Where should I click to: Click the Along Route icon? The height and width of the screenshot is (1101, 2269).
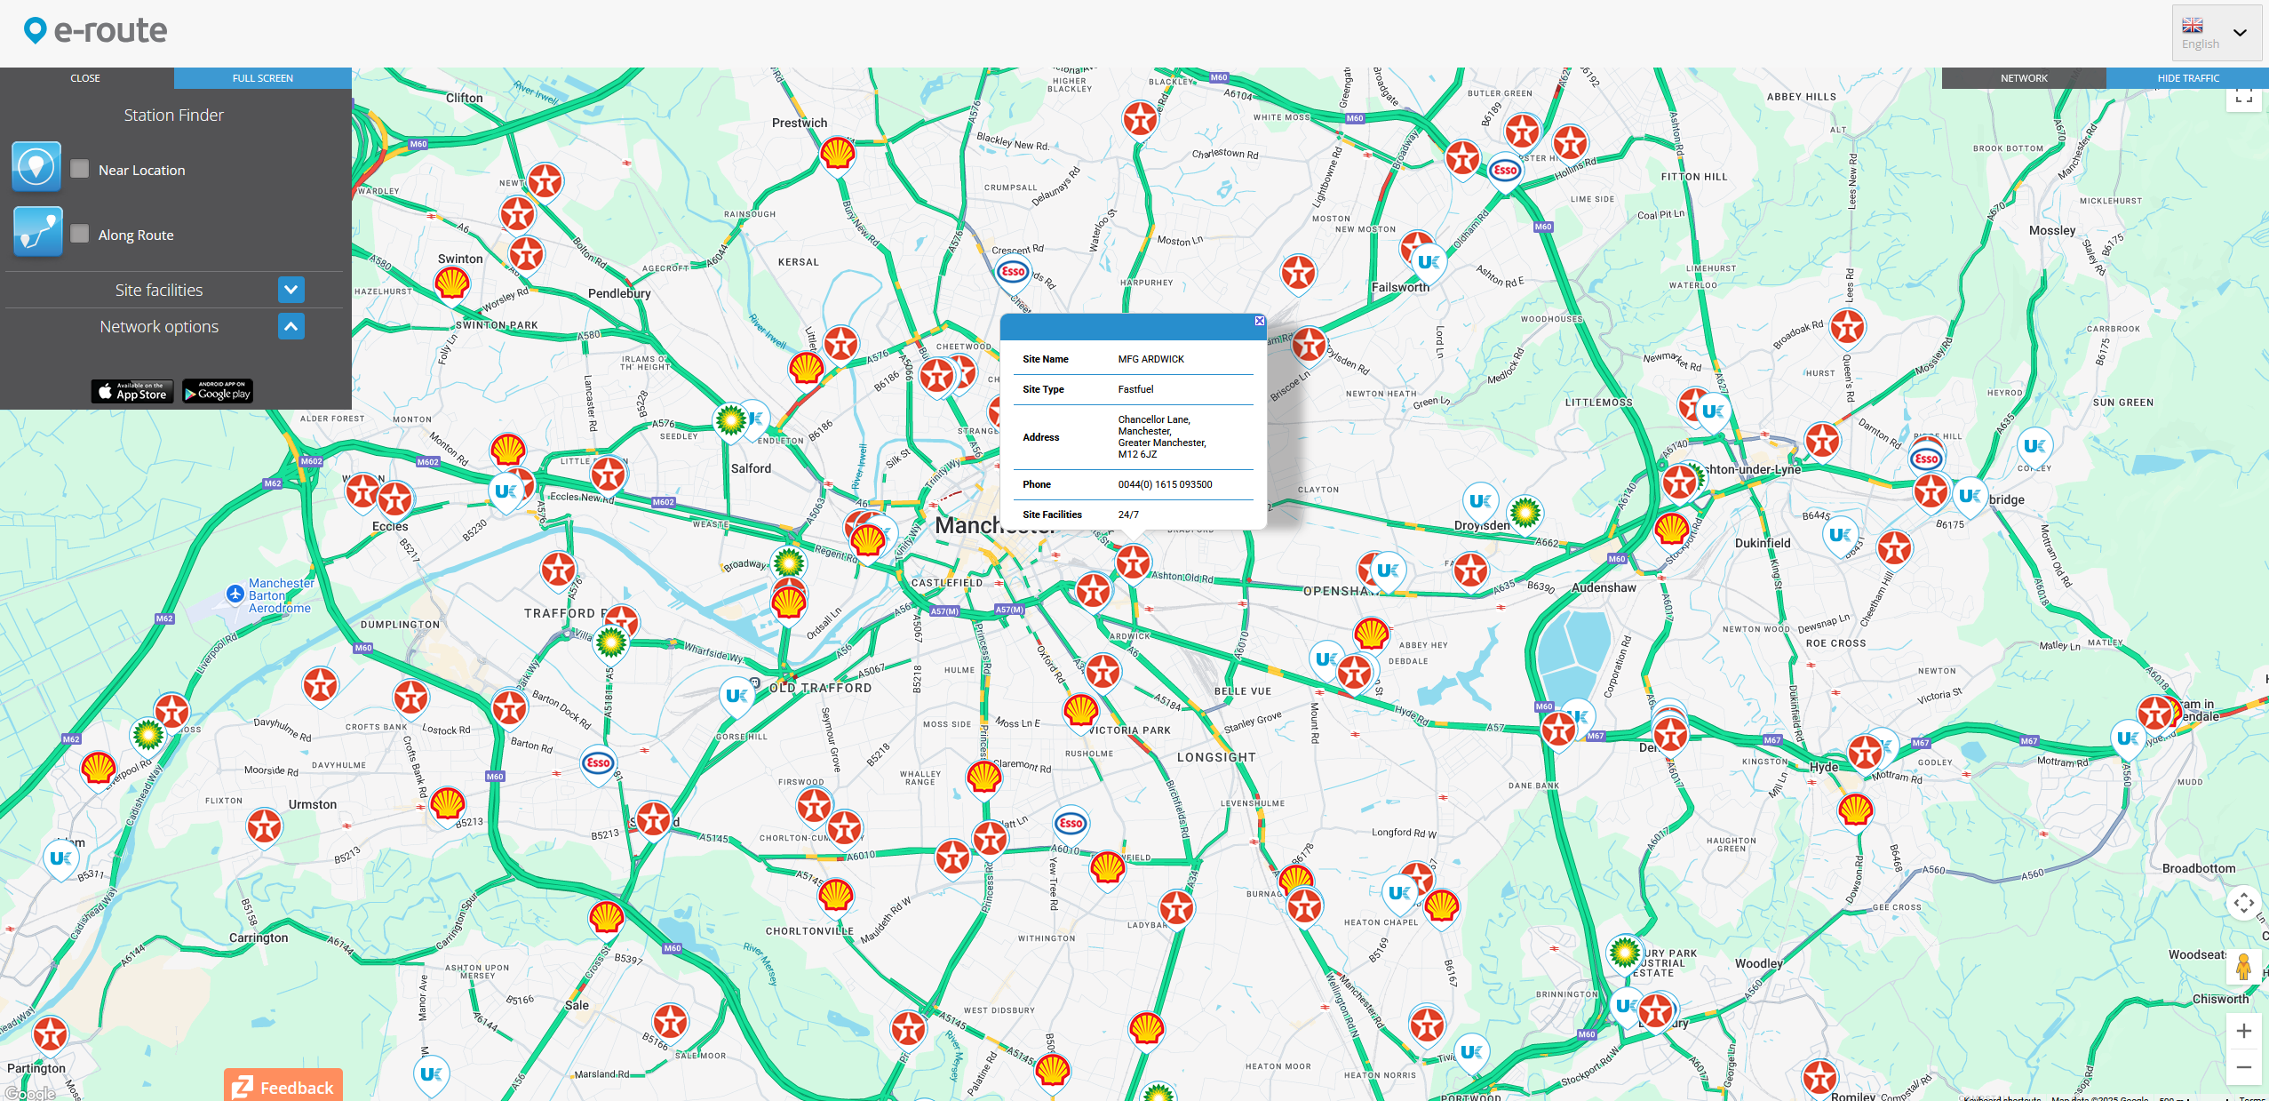coord(38,232)
